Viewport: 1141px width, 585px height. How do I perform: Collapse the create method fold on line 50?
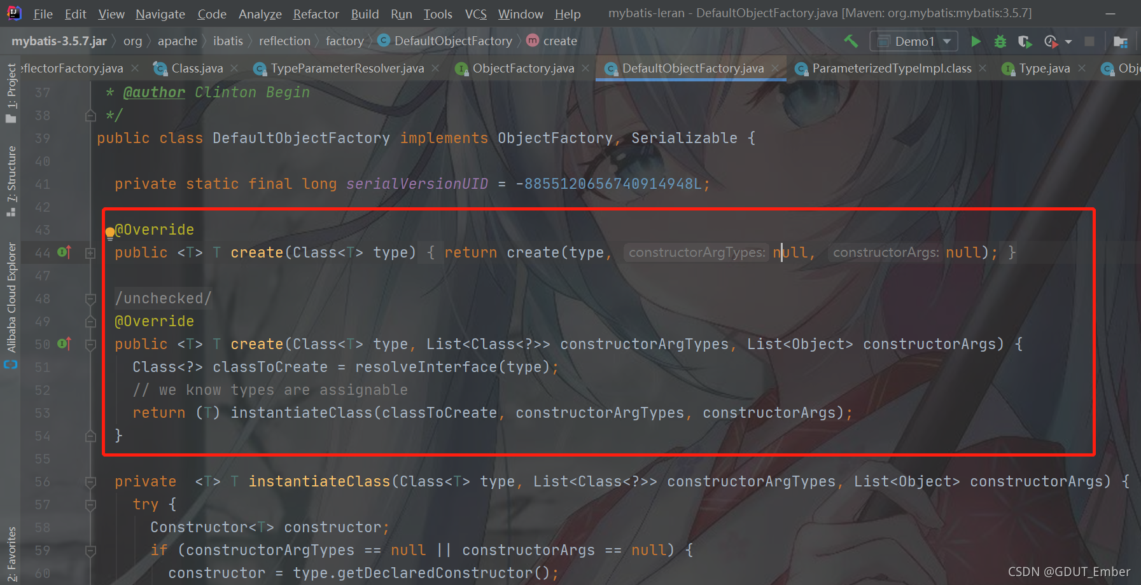click(x=90, y=345)
